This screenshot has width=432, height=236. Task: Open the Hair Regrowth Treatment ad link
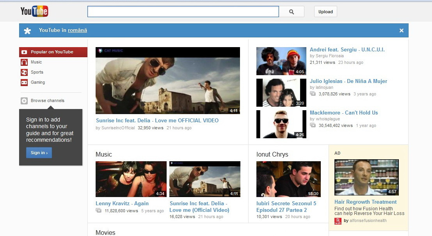(365, 202)
